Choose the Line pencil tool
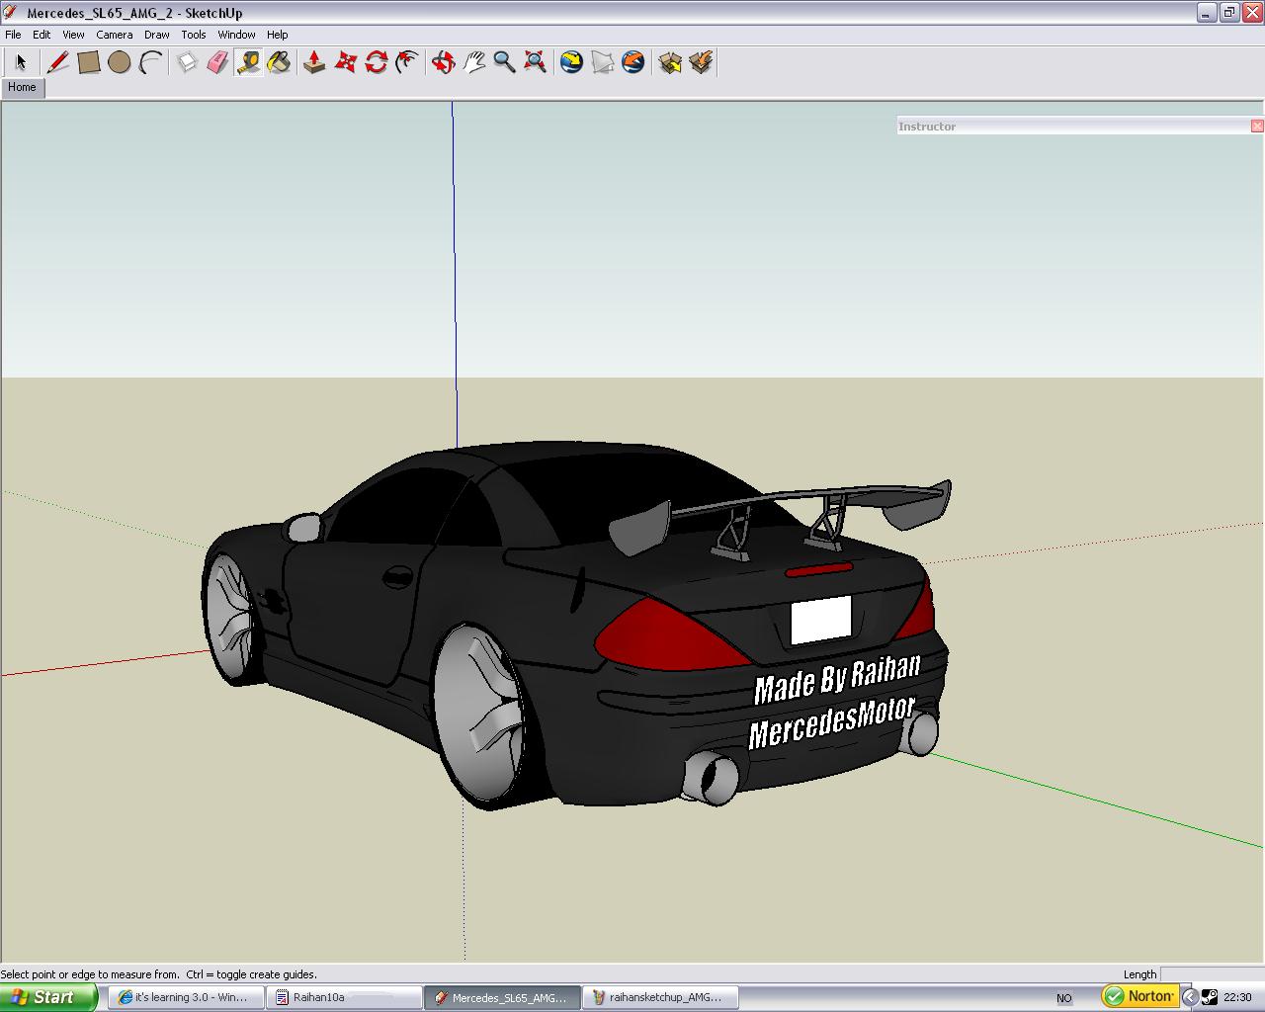Viewport: 1265px width, 1012px height. pos(57,62)
